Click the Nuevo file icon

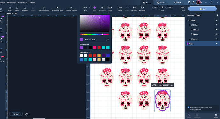pyautogui.click(x=10, y=8)
